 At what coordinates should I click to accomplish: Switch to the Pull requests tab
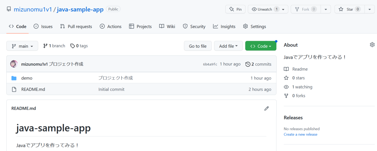(76, 26)
